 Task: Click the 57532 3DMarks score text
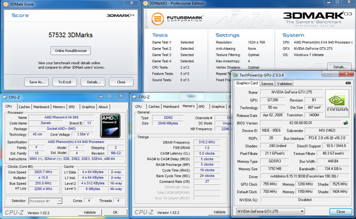[70, 35]
